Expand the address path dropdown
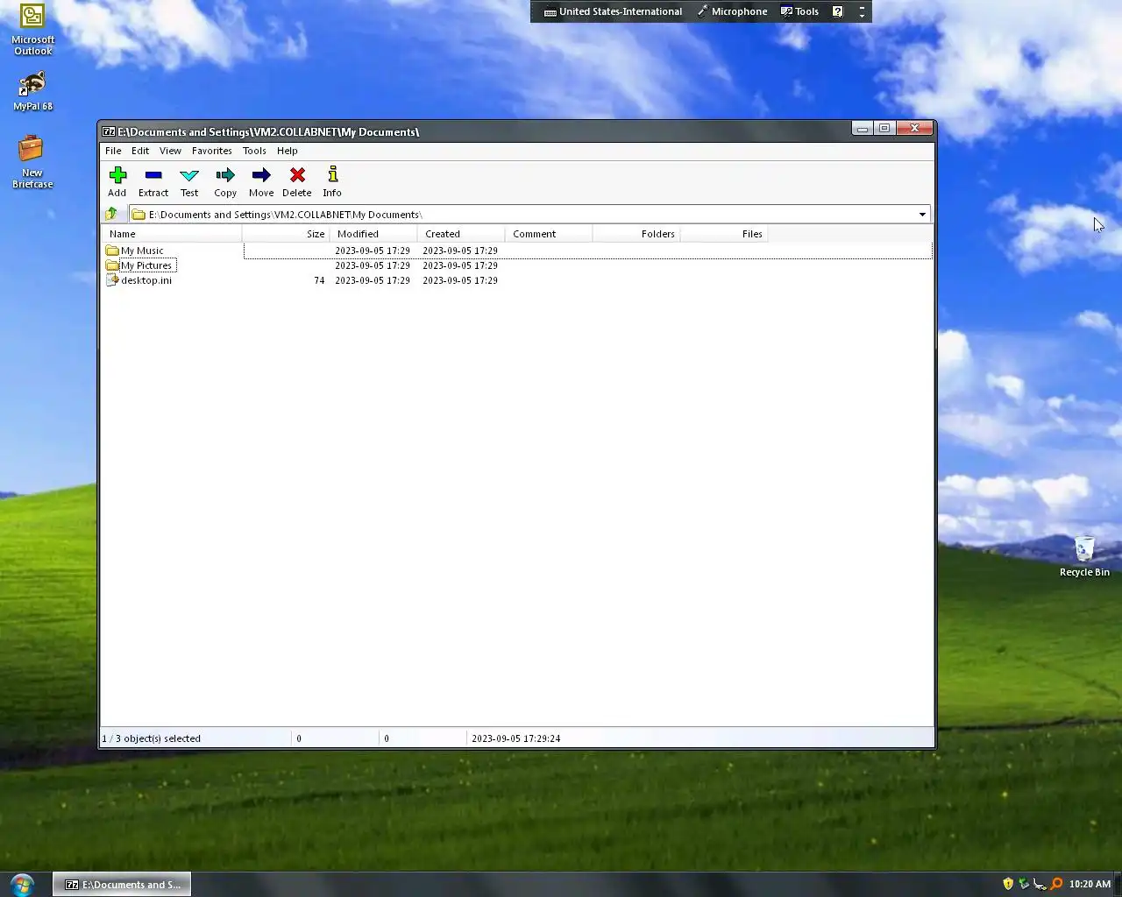Image resolution: width=1122 pixels, height=897 pixels. (922, 215)
